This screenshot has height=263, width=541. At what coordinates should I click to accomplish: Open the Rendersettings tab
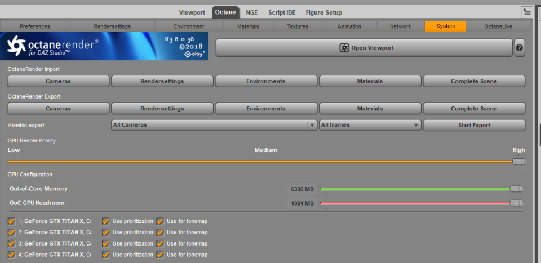(112, 26)
